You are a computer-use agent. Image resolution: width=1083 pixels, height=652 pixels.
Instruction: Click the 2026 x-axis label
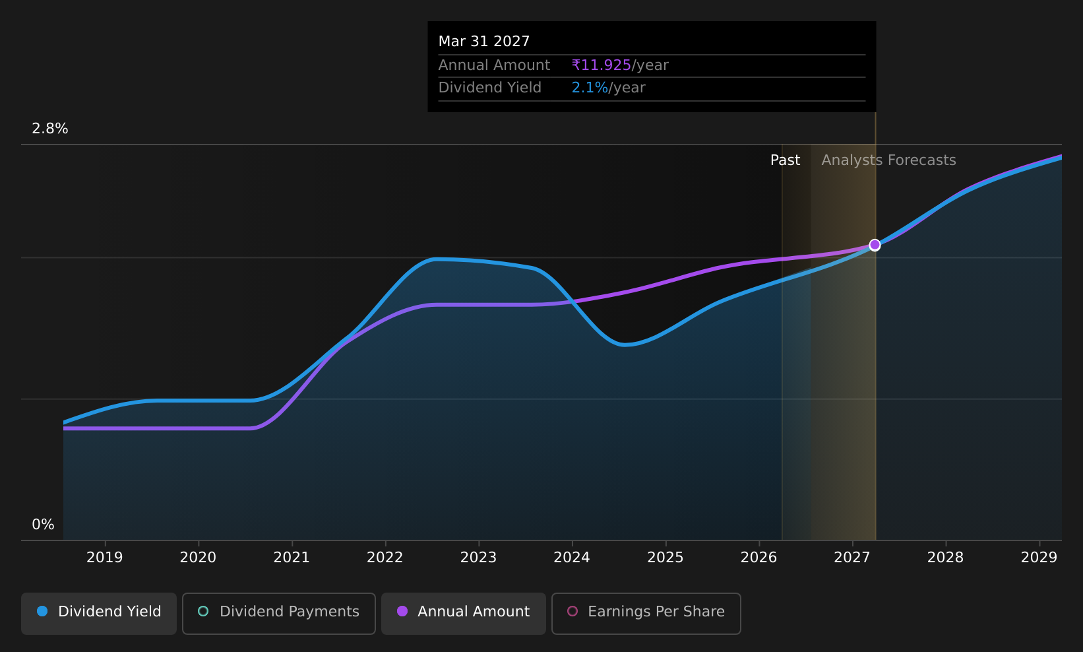(758, 558)
